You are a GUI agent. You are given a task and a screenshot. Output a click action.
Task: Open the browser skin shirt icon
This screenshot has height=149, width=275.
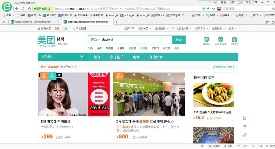(x=256, y=2)
